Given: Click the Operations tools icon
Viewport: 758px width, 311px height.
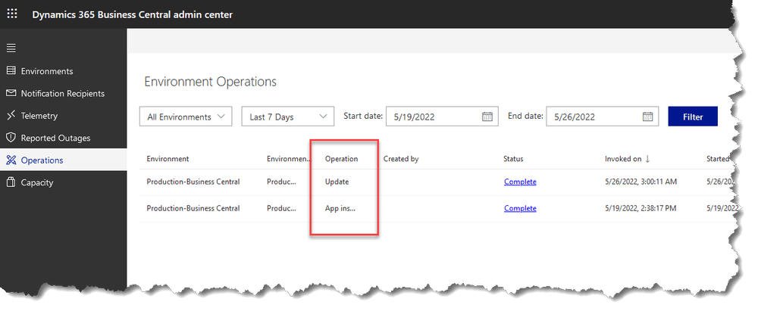Looking at the screenshot, I should coord(11,160).
